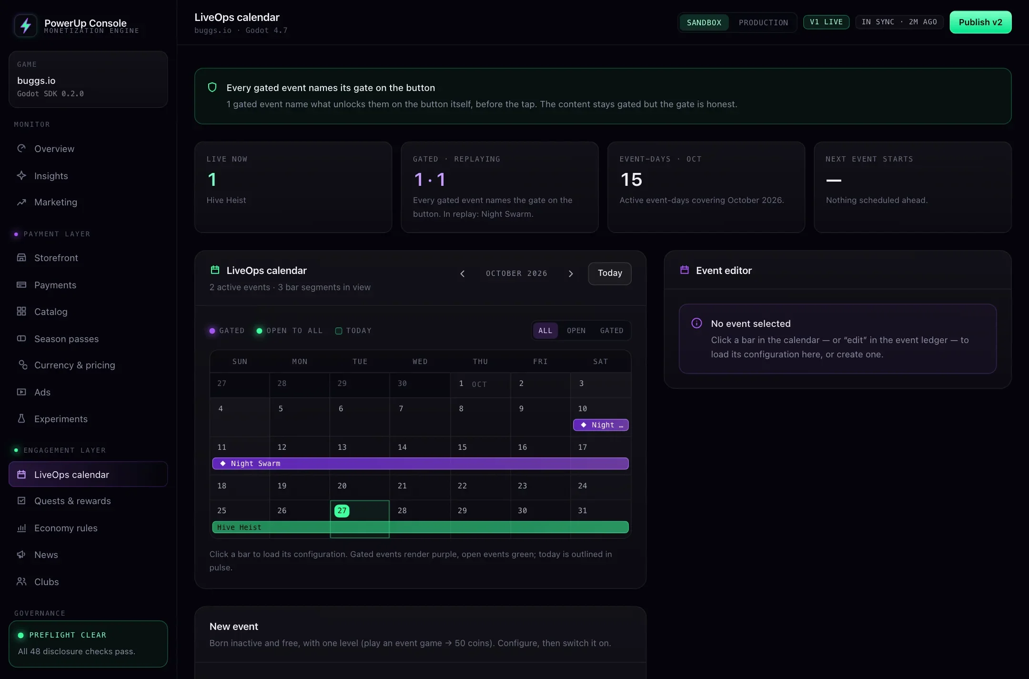Open the Insights sparkle icon
Image resolution: width=1029 pixels, height=679 pixels.
pos(21,175)
